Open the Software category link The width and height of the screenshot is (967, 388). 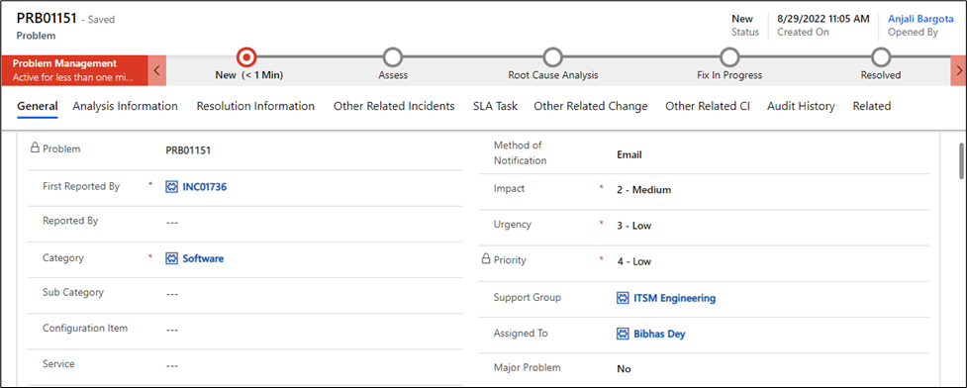click(x=203, y=258)
